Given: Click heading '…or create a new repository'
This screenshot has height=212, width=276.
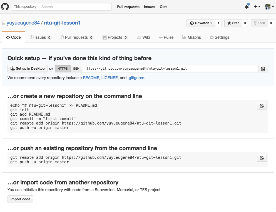Looking at the screenshot, I should (75, 96).
